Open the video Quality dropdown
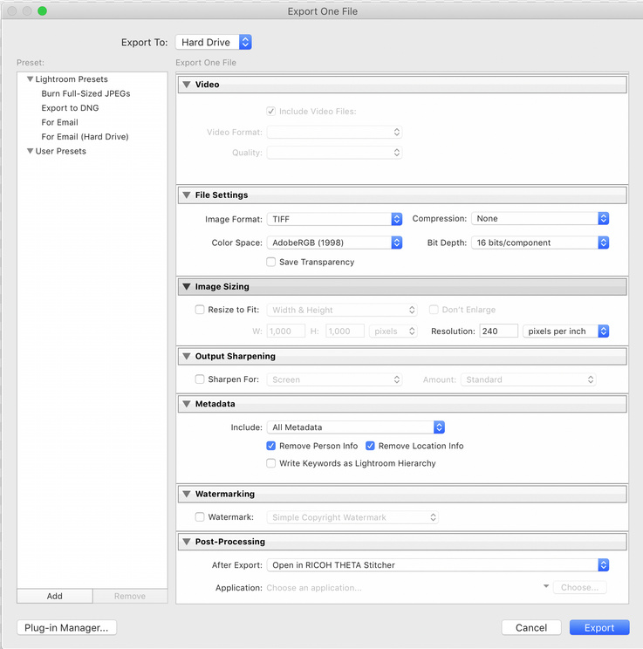 [x=334, y=153]
